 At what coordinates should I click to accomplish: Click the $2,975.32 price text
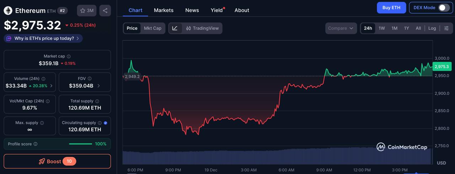[x=32, y=25]
